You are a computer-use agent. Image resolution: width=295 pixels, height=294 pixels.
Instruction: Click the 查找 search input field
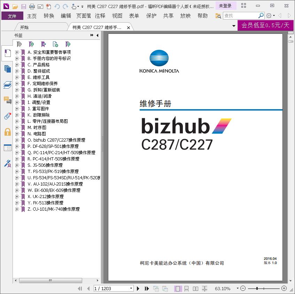[x=240, y=16]
